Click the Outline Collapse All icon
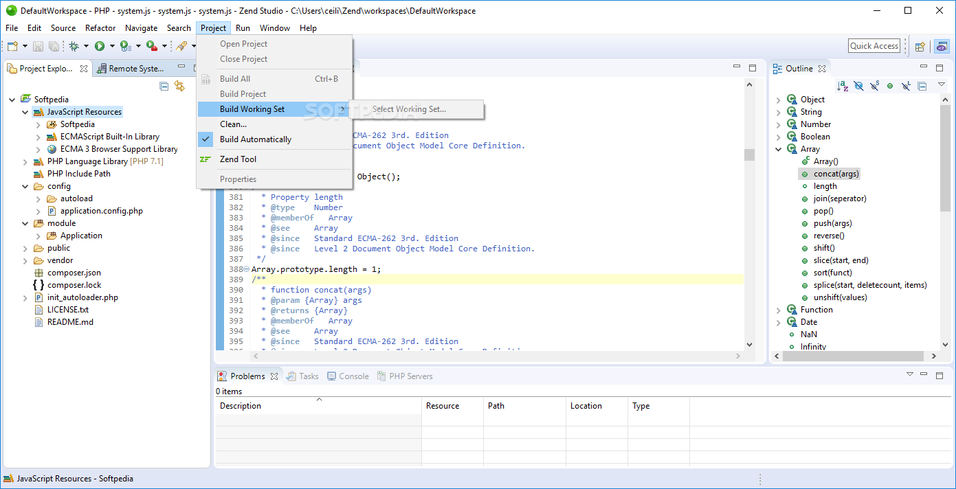 (922, 86)
